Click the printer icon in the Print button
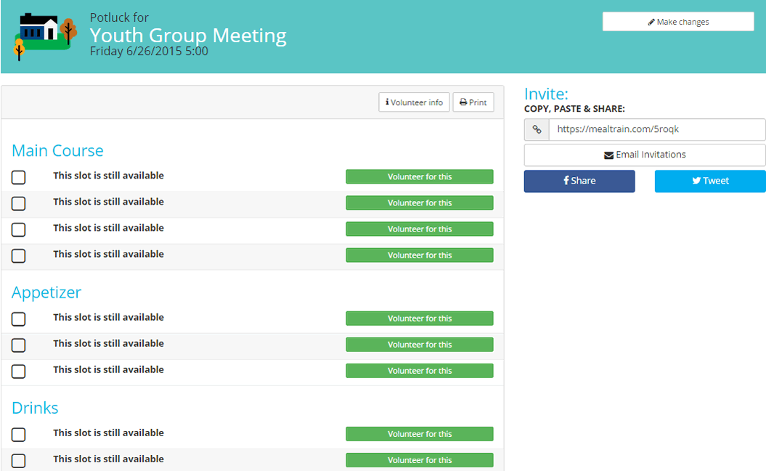Screen dimensions: 766x471 click(463, 102)
